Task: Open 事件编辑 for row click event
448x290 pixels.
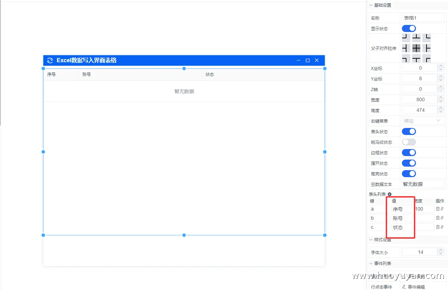Action: pos(416,287)
